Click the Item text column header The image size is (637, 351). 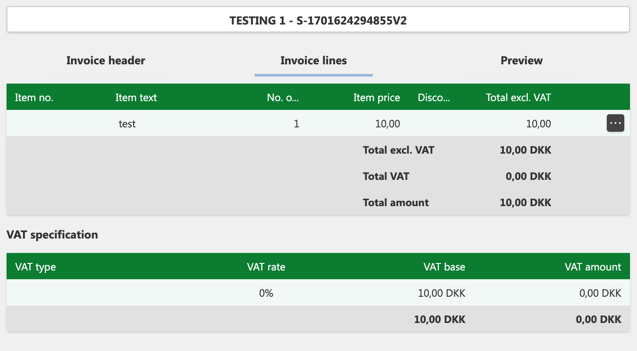[x=136, y=98]
